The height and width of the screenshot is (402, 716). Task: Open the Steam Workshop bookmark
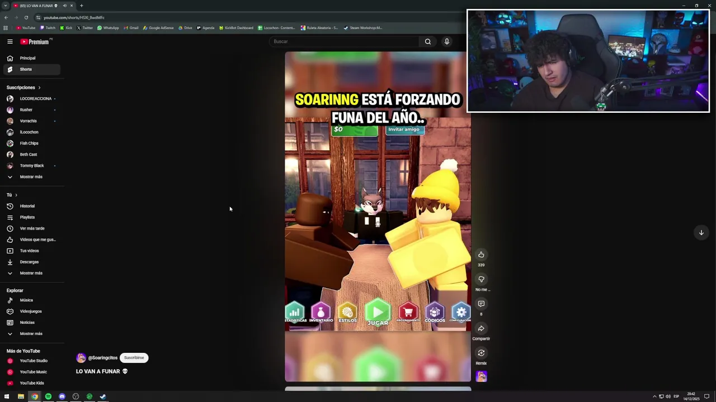coord(363,28)
